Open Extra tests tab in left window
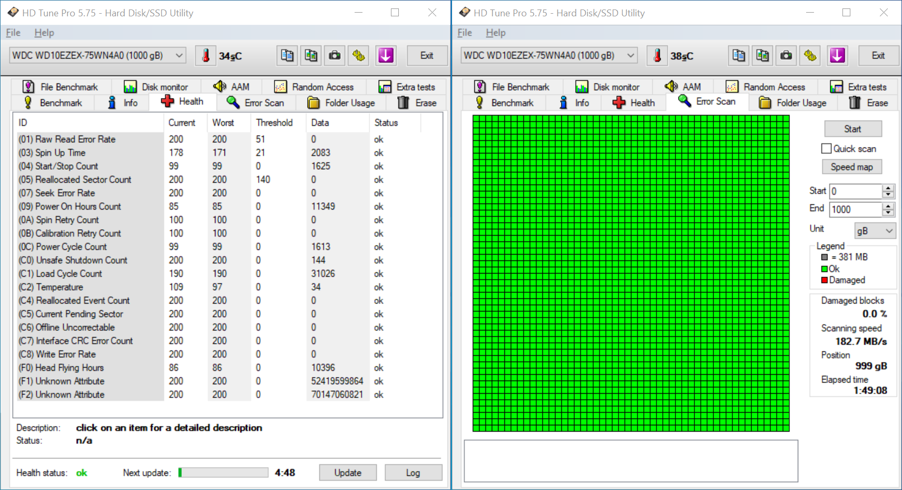This screenshot has width=902, height=490. (x=407, y=87)
